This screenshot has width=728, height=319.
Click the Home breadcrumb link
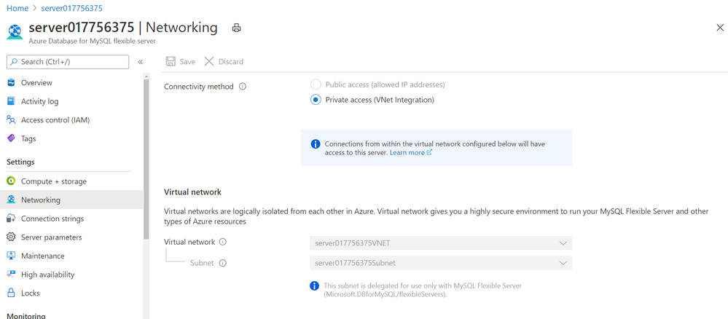point(17,8)
